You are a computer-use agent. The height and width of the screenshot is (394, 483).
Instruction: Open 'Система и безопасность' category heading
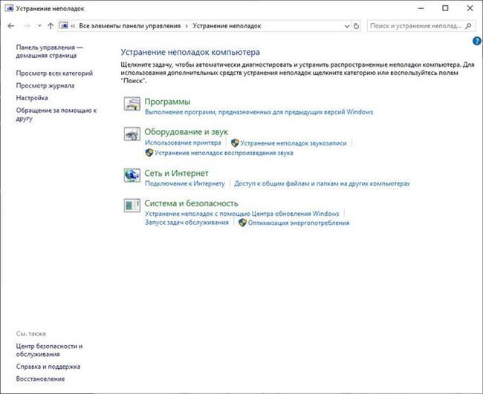coord(191,203)
